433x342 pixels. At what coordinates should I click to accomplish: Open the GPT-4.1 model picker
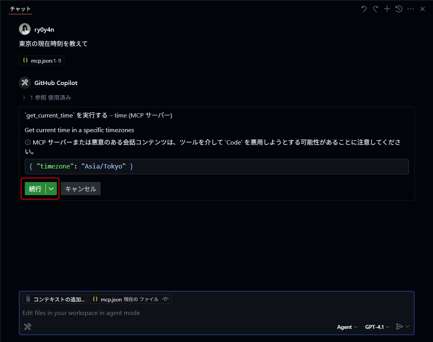coord(377,327)
